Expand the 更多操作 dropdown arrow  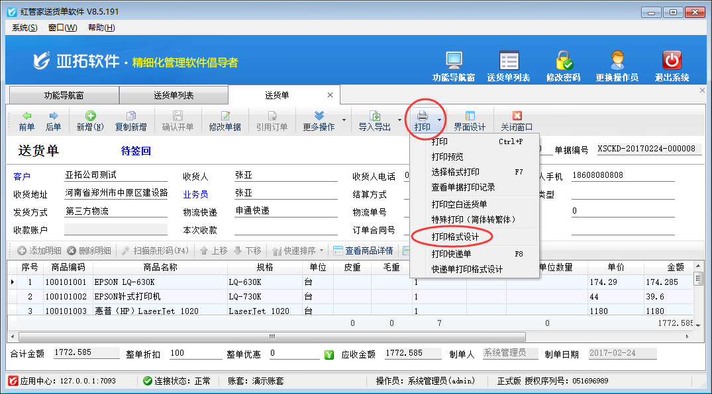tap(344, 120)
